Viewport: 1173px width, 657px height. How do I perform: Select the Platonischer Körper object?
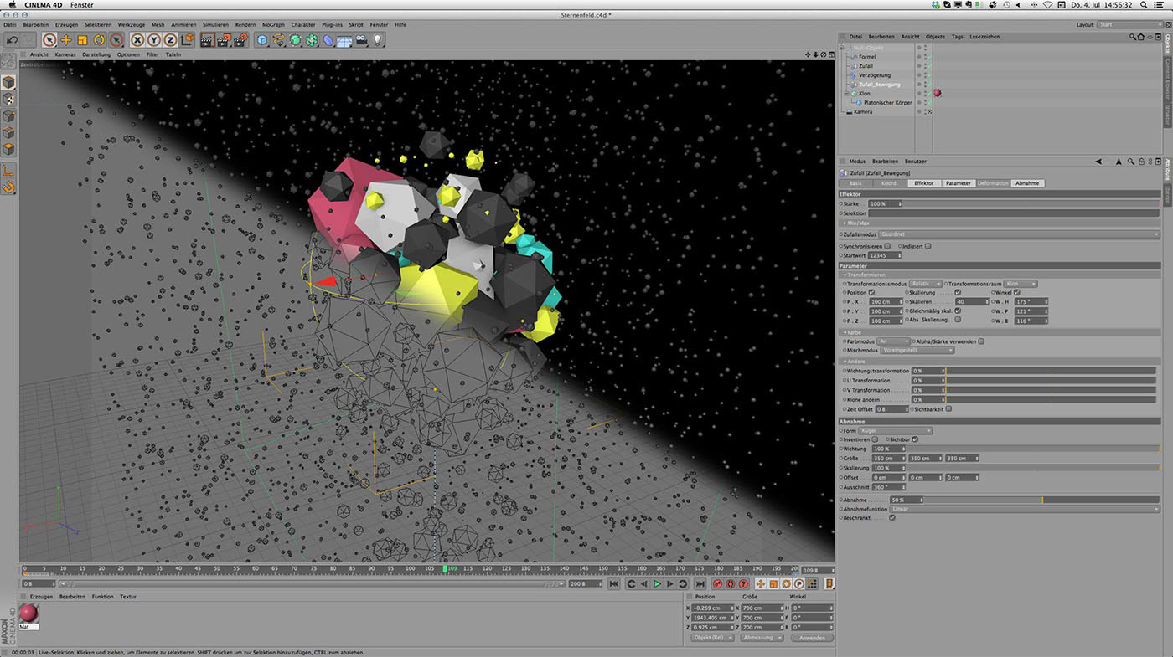[x=887, y=102]
